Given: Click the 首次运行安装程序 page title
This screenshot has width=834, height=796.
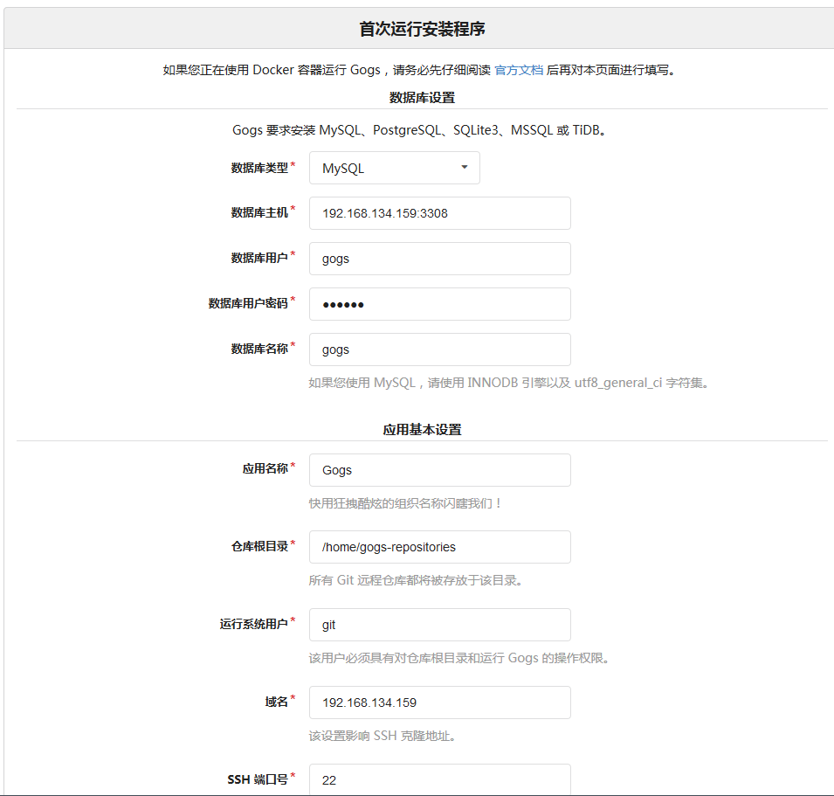Looking at the screenshot, I should click(422, 29).
